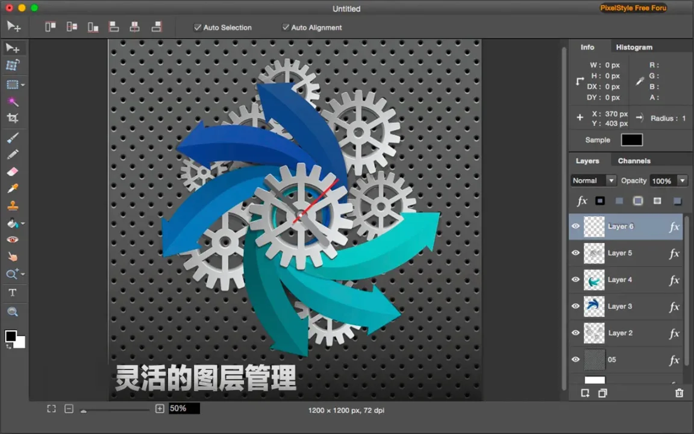Screen dimensions: 694x434
Task: Click the black stroke effect icon
Action: point(600,201)
